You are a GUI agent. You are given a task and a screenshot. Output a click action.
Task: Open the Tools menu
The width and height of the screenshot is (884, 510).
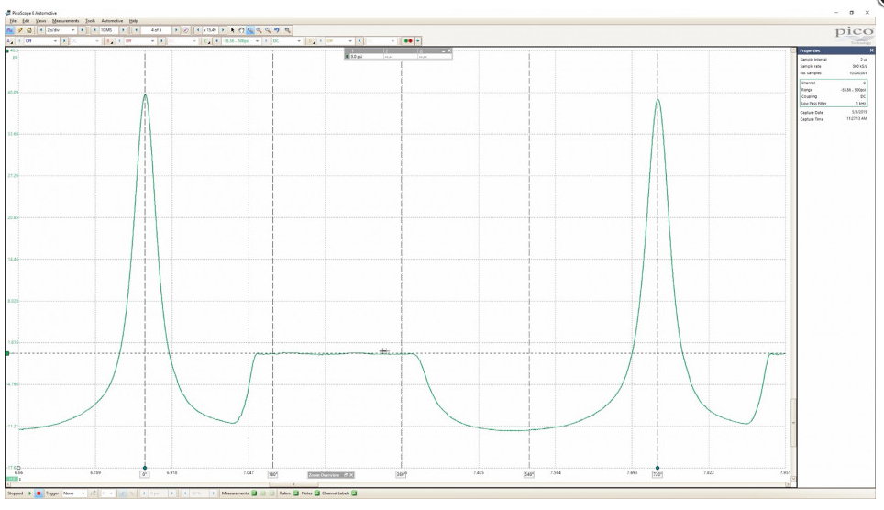coord(90,21)
